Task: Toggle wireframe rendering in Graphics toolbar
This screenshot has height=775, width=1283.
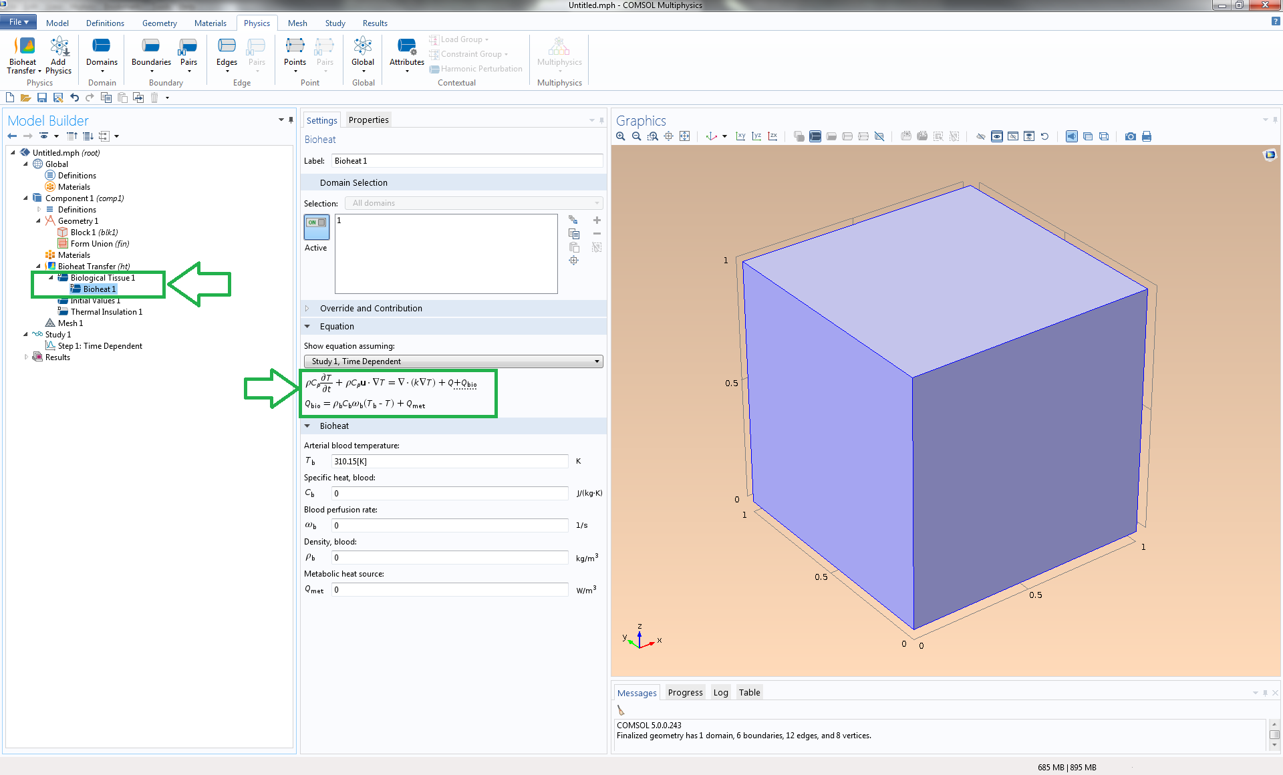Action: 1104,136
